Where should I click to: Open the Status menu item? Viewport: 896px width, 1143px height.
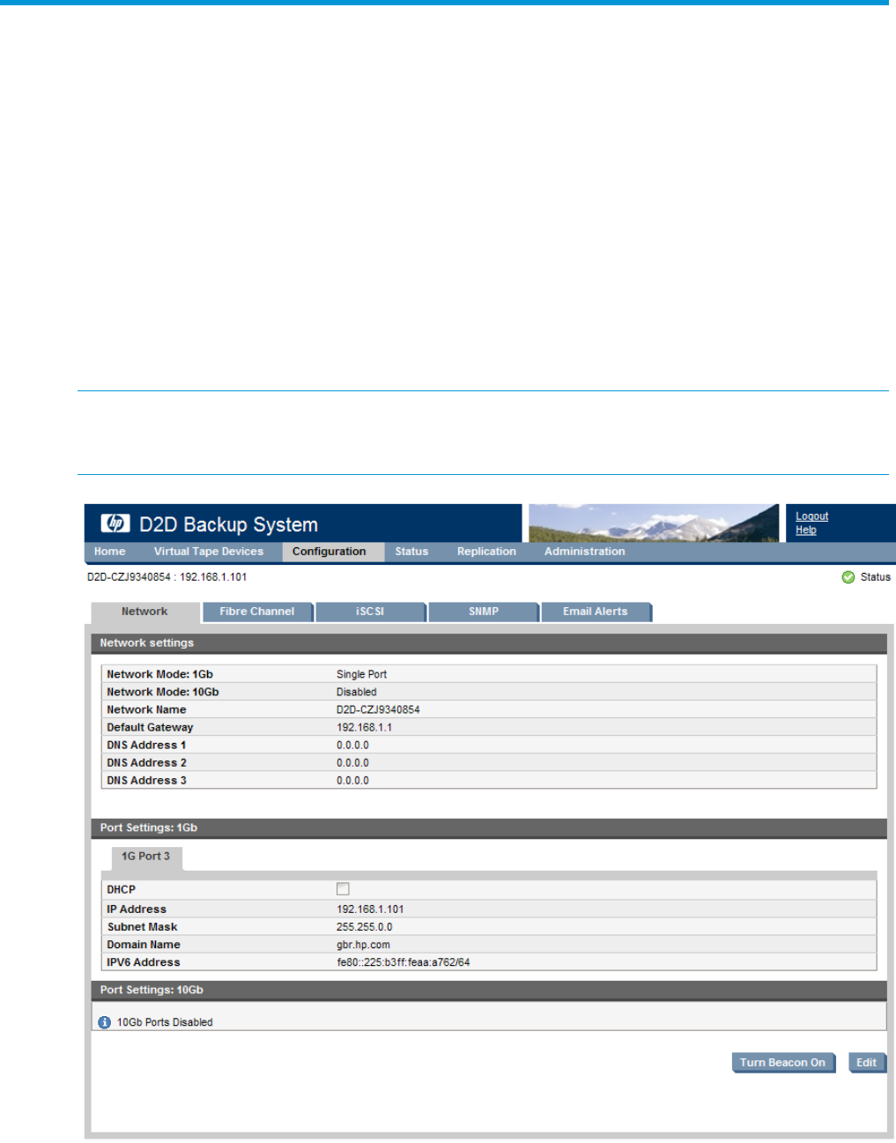click(x=411, y=552)
